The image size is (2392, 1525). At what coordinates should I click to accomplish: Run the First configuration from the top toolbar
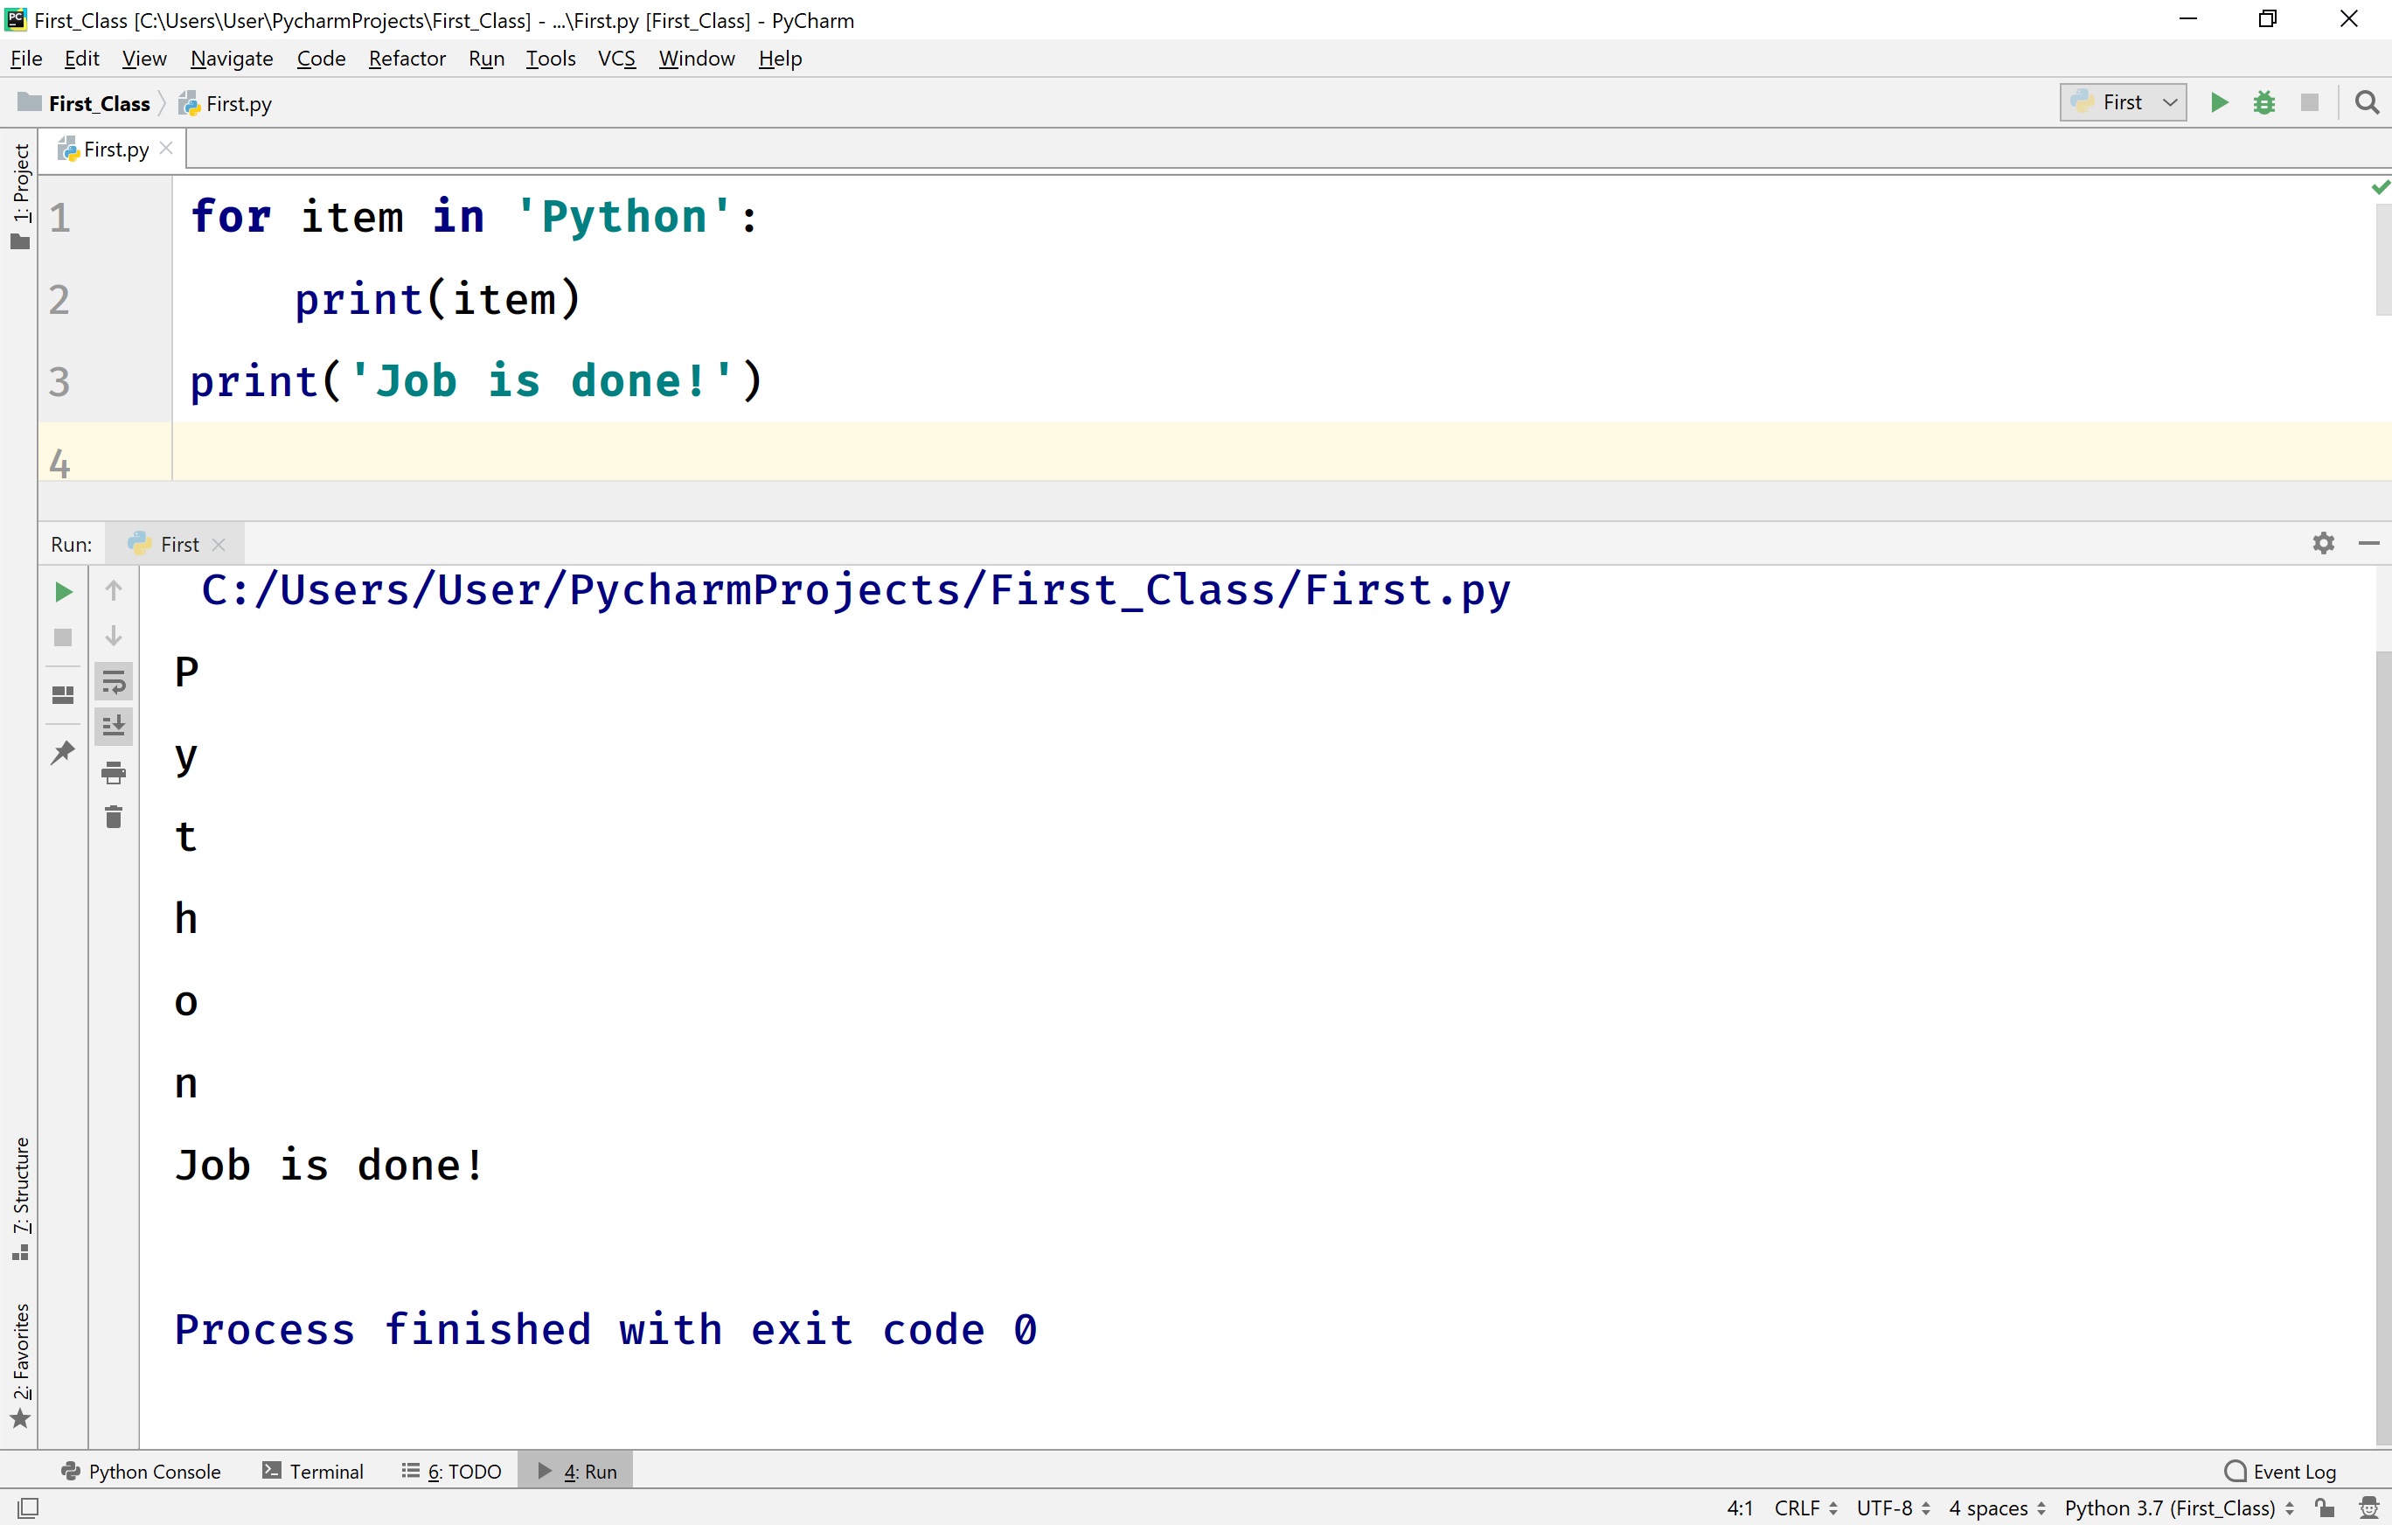coord(2218,102)
